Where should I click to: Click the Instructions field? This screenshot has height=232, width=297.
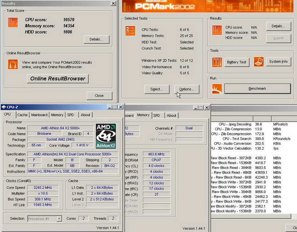click(73, 171)
